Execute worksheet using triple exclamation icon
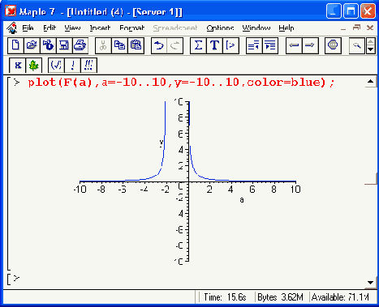 [88, 66]
